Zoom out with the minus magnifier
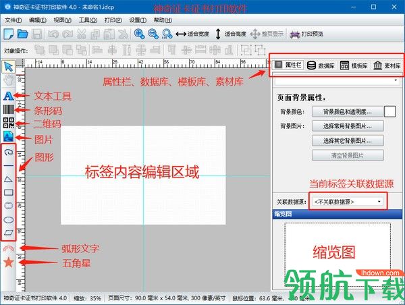 [153, 34]
